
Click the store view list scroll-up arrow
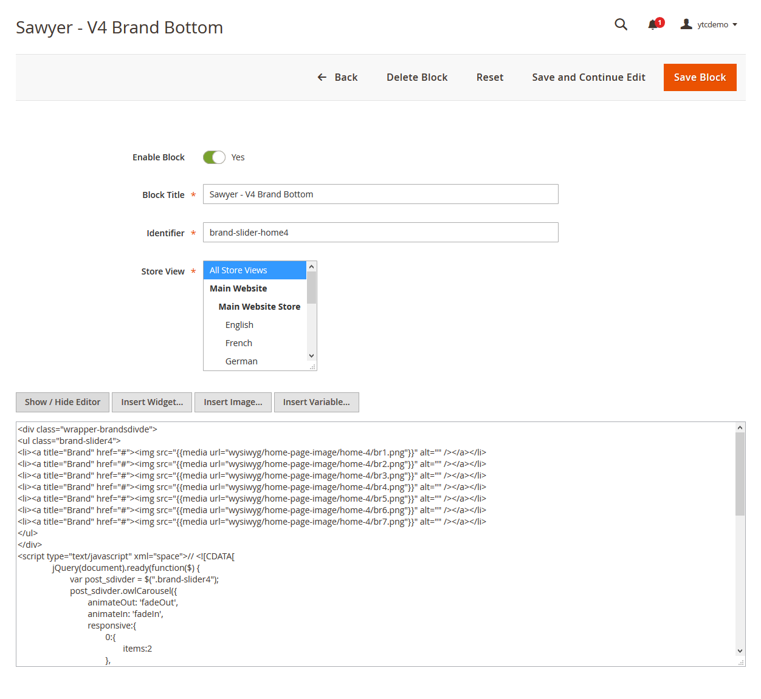click(x=311, y=267)
